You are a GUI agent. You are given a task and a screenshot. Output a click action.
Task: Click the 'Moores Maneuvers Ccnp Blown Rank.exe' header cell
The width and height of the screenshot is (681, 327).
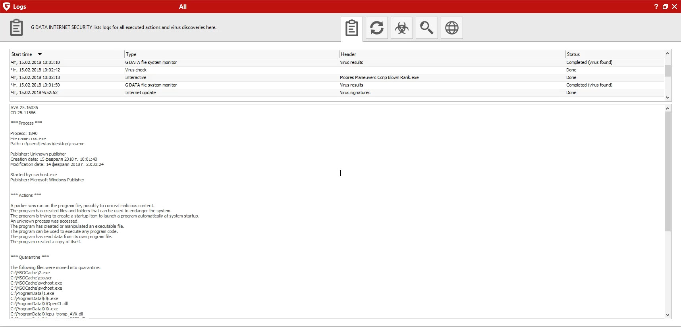pos(379,77)
